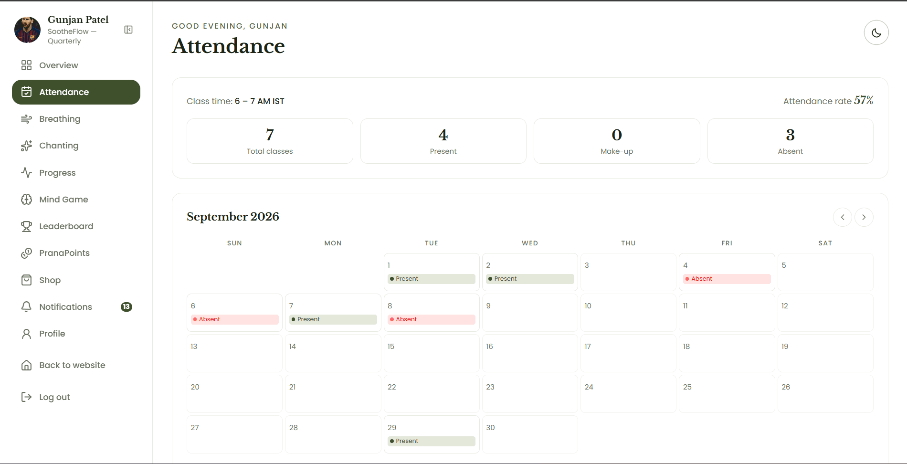Click the Attendance calendar-check icon
Screen dimensions: 907x464
[x=26, y=92]
